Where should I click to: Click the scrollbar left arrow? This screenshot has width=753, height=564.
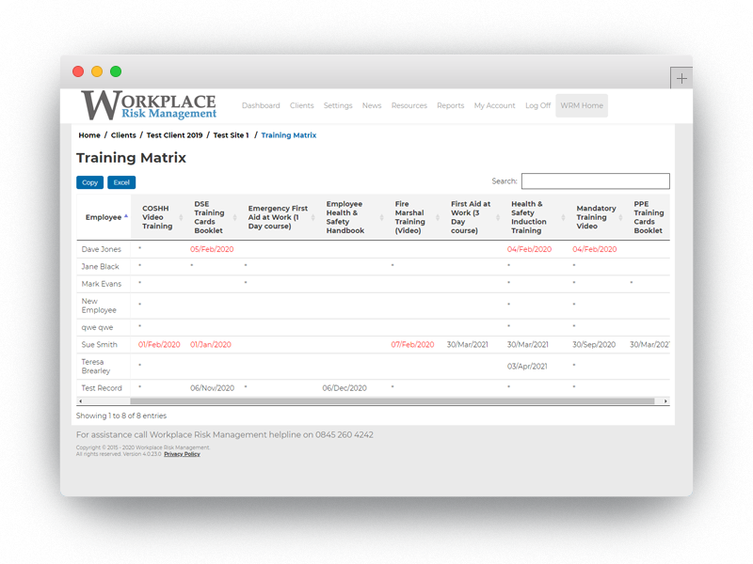click(80, 401)
